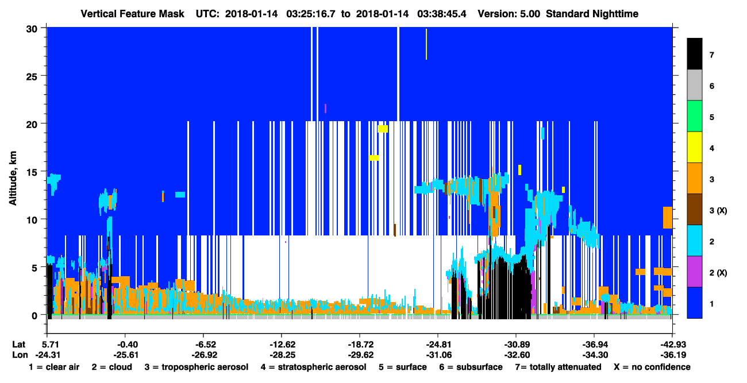Click the magenta color swatch labeled 2 (X)
The image size is (747, 383).
[x=695, y=272]
